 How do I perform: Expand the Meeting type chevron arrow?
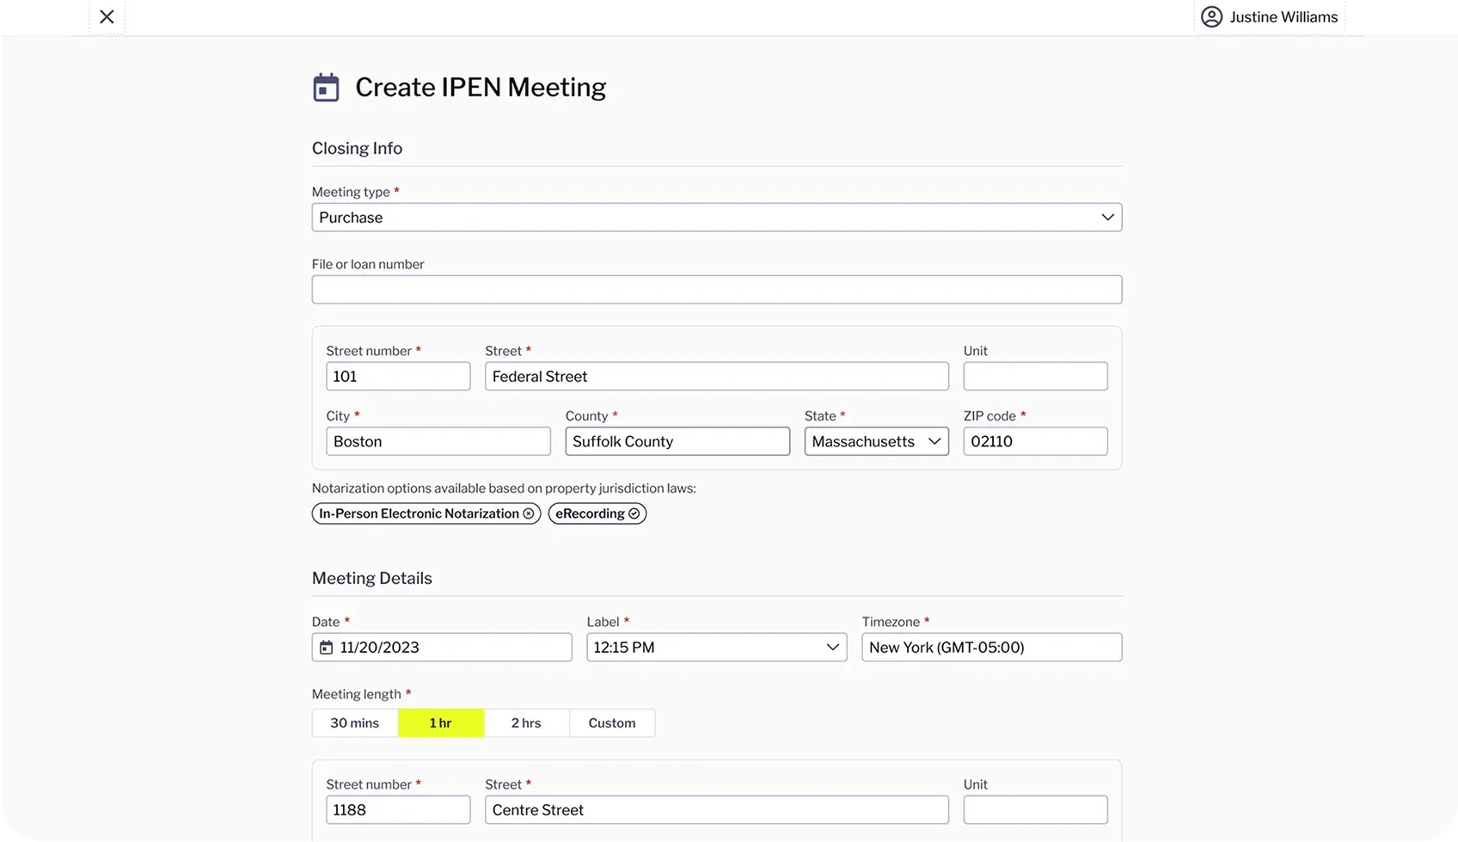(x=1107, y=218)
